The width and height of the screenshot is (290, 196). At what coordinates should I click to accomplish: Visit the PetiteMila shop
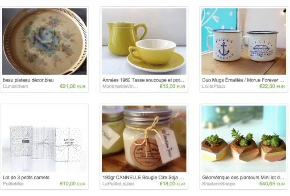point(13,184)
